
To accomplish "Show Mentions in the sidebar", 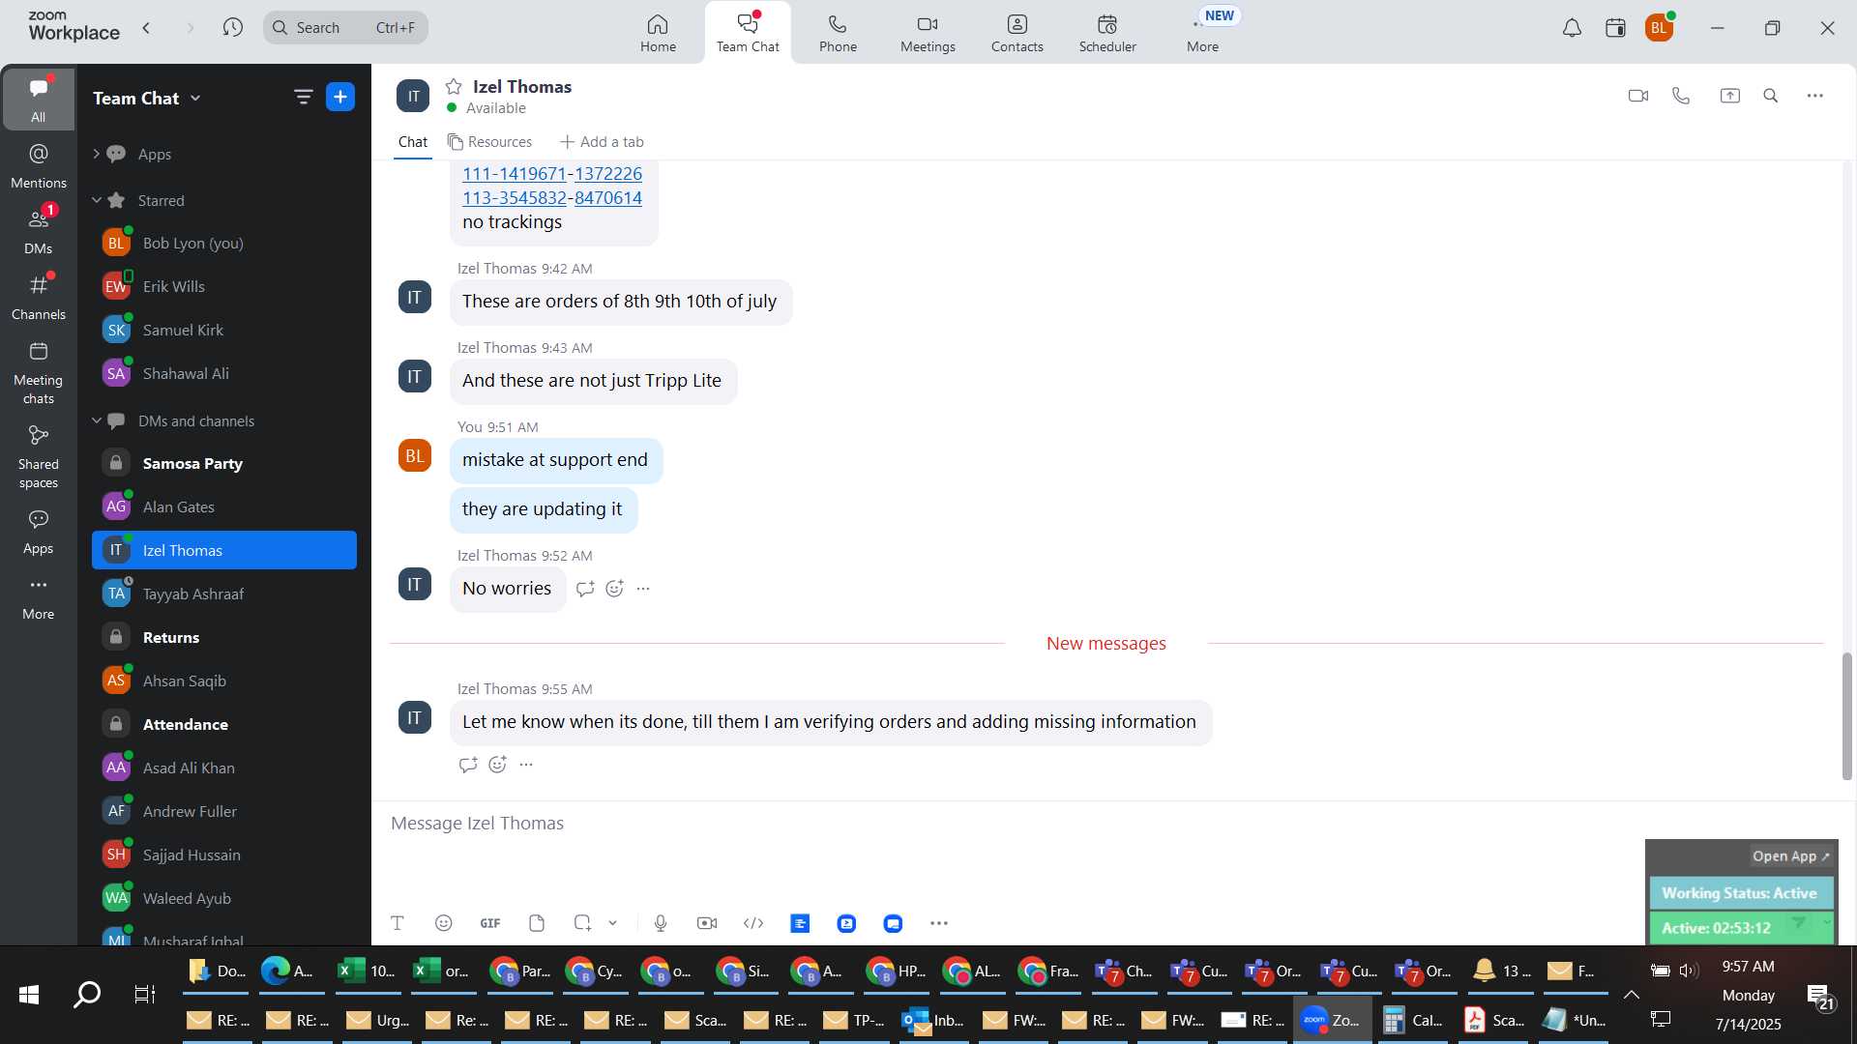I will 39,166.
